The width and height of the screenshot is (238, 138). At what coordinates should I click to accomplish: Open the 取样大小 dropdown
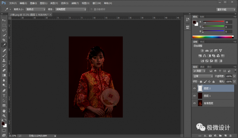[35, 9]
